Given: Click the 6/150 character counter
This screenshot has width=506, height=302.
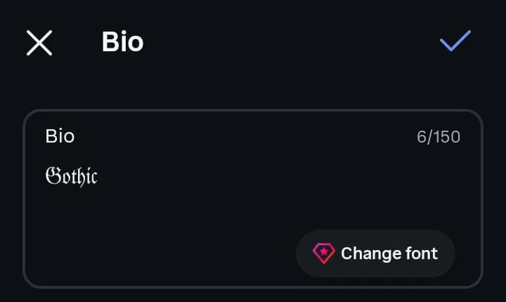Looking at the screenshot, I should tap(438, 137).
